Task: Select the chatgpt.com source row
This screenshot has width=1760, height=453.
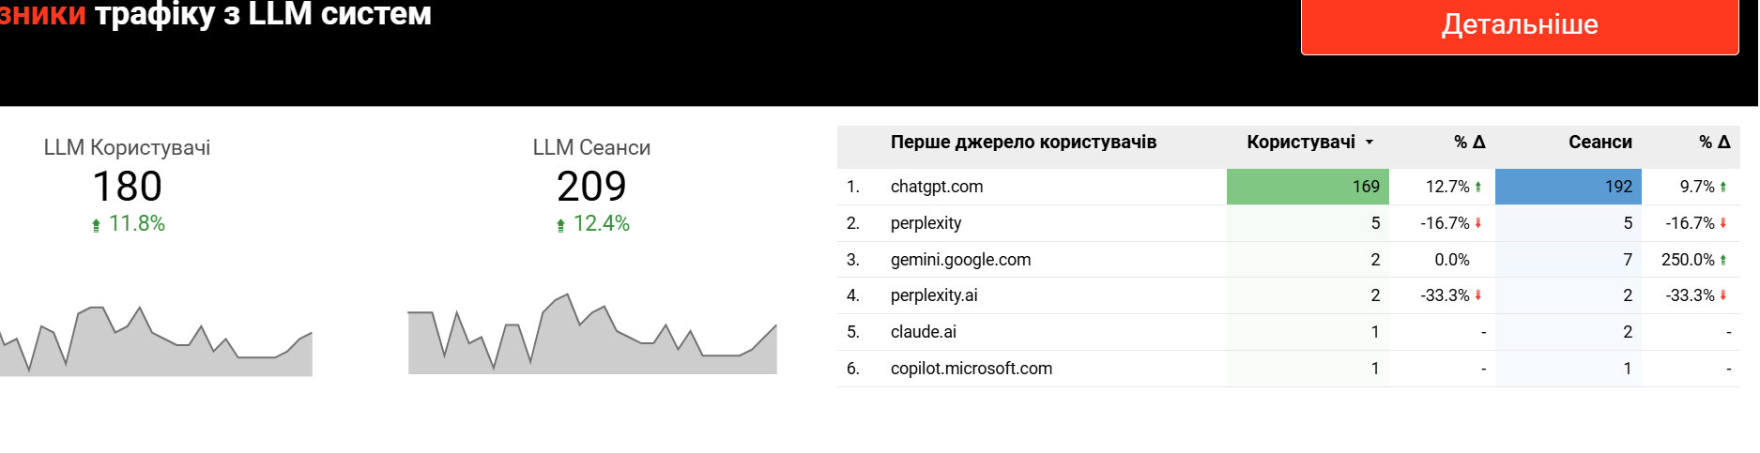Action: [x=937, y=187]
